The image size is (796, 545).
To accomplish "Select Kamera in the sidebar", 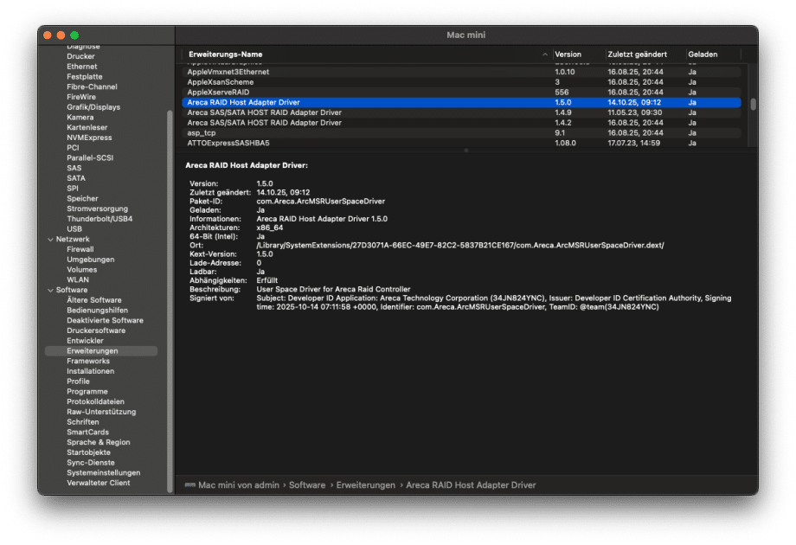I will point(80,118).
